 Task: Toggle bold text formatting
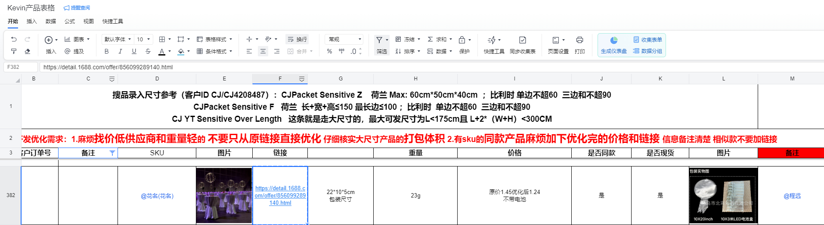tap(106, 51)
